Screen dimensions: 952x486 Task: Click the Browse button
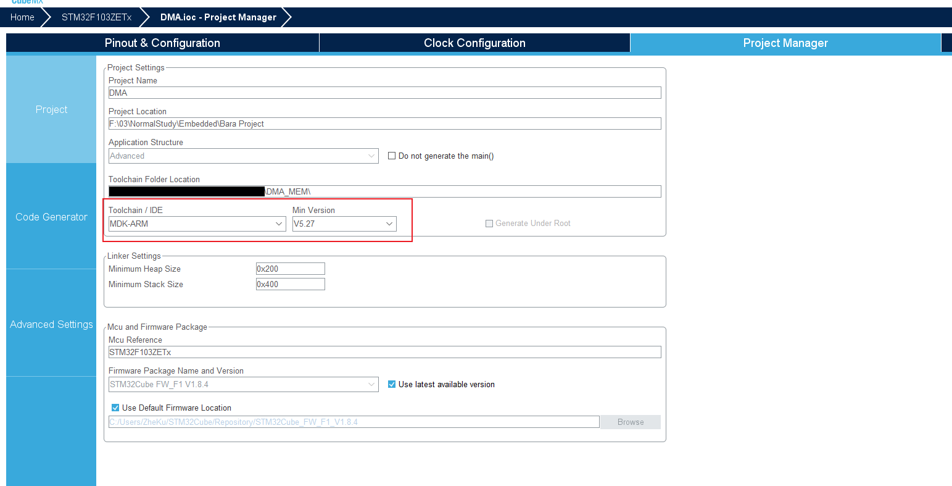(631, 422)
